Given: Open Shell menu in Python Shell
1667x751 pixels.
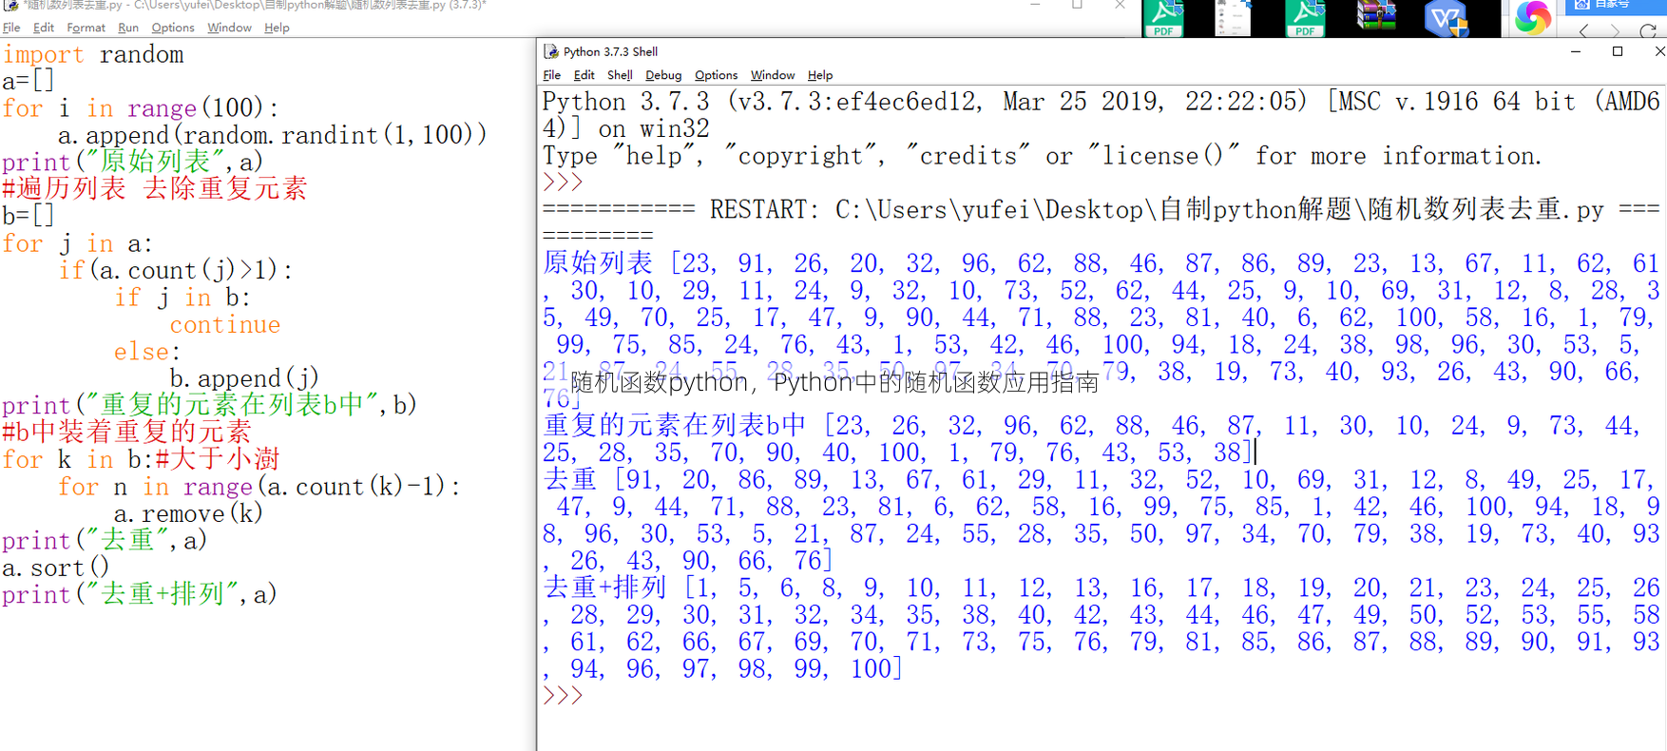Looking at the screenshot, I should [x=620, y=75].
